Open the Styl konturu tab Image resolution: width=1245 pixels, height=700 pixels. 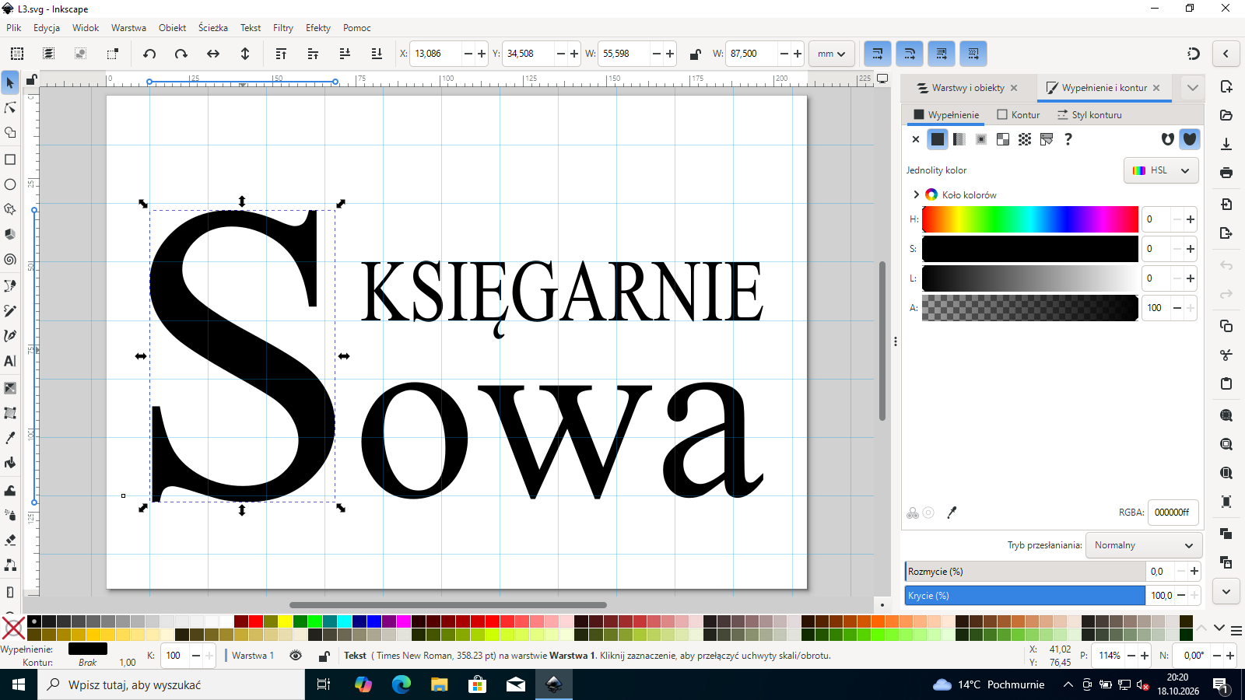pos(1089,114)
